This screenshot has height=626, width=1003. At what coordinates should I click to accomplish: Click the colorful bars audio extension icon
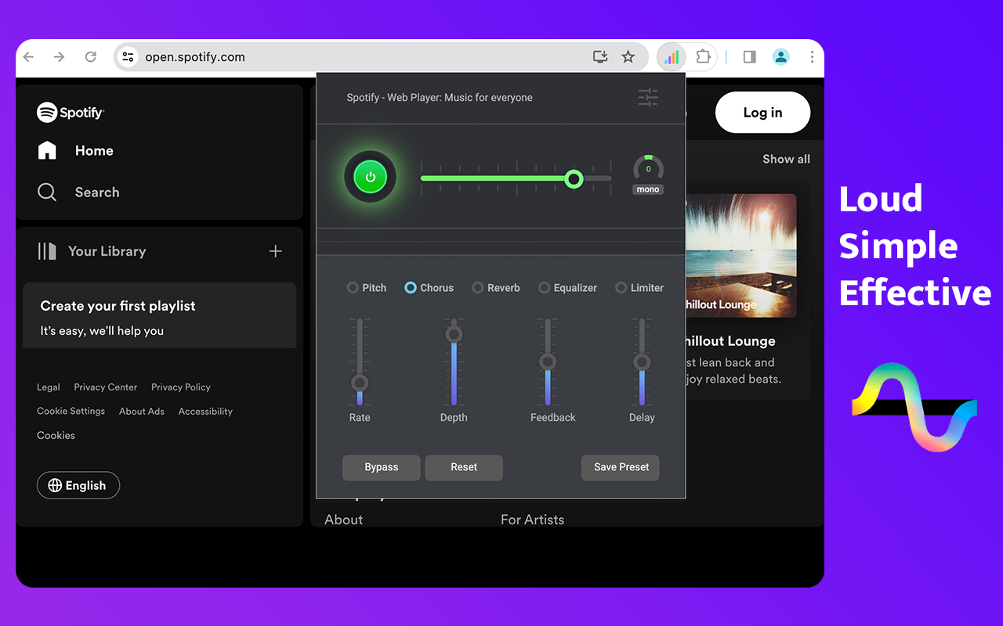click(x=672, y=57)
